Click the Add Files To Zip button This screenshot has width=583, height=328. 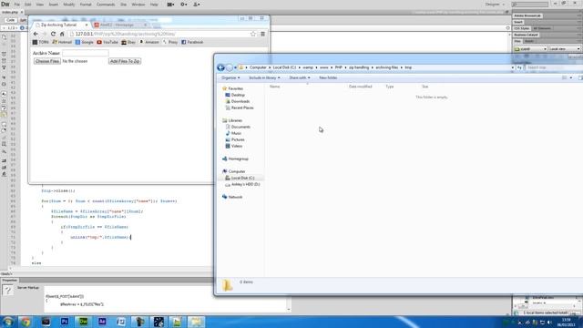pyautogui.click(x=125, y=61)
